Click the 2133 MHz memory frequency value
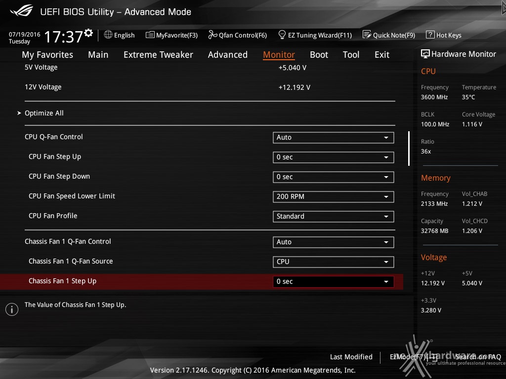This screenshot has height=379, width=506. 434,204
